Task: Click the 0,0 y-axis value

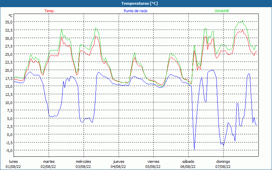Action: point(10,134)
